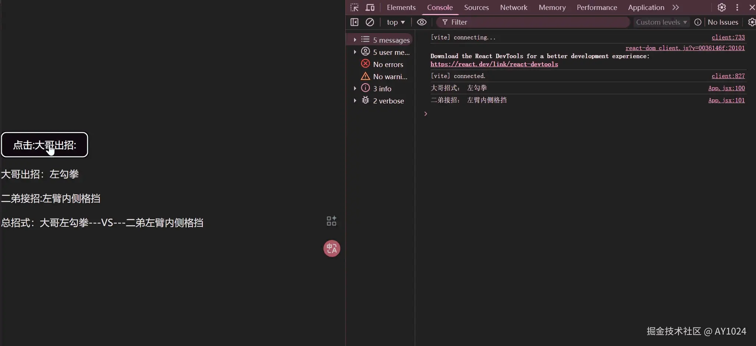This screenshot has height=346, width=756.
Task: Open the Custom levels dropdown
Action: (x=661, y=22)
